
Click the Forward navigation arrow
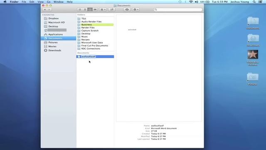click(49, 10)
